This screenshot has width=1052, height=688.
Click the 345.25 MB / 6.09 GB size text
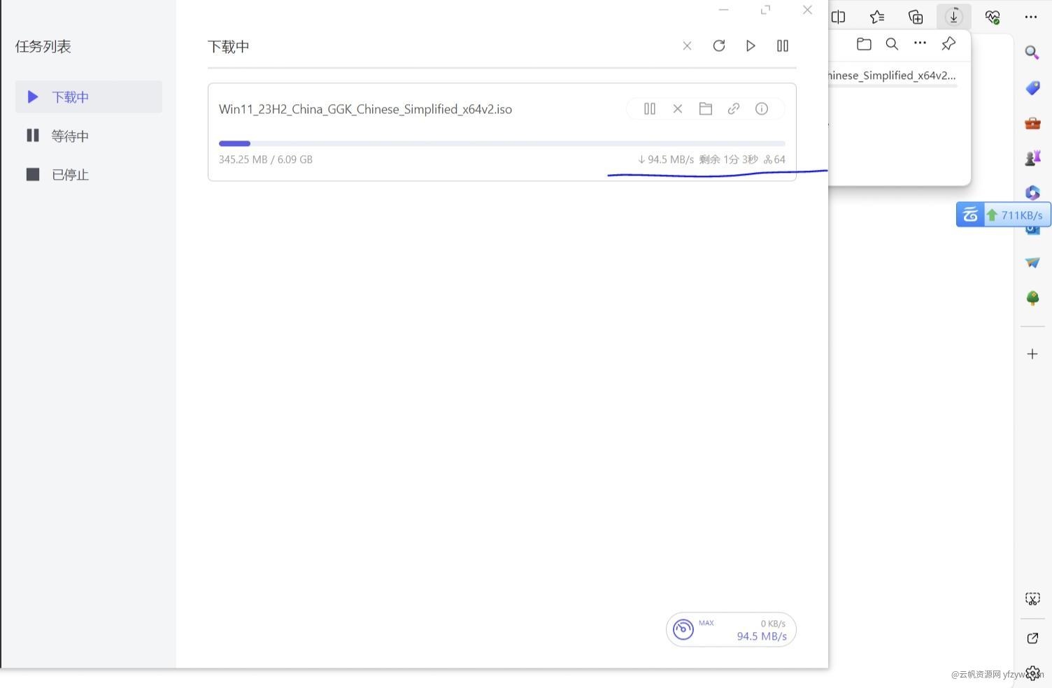266,159
